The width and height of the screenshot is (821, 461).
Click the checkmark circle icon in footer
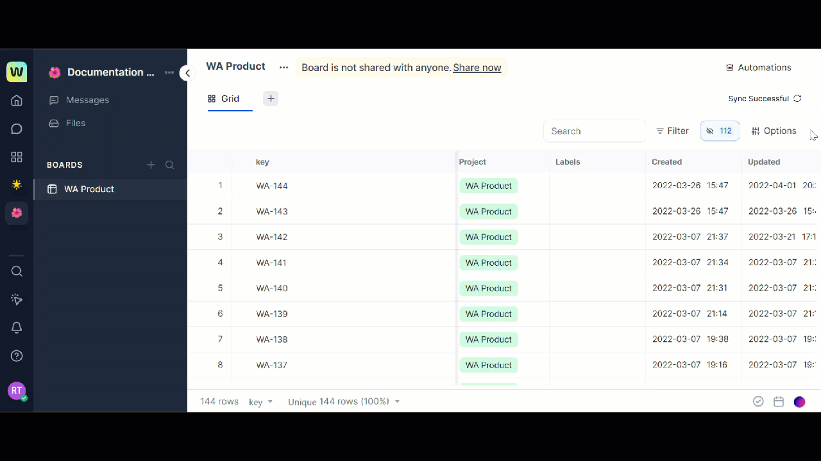758,401
